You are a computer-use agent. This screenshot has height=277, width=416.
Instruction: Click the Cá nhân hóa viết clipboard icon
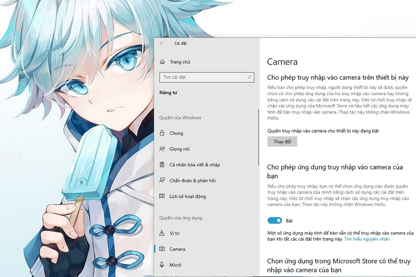pyautogui.click(x=162, y=165)
